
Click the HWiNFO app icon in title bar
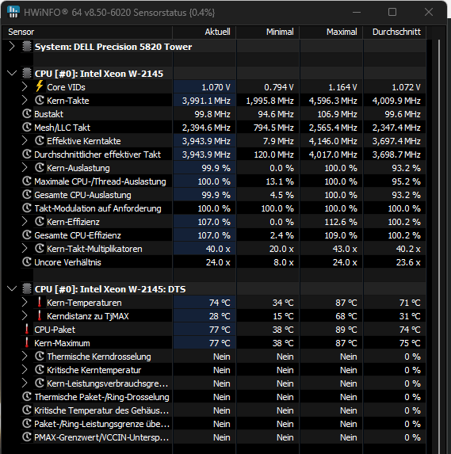(13, 12)
